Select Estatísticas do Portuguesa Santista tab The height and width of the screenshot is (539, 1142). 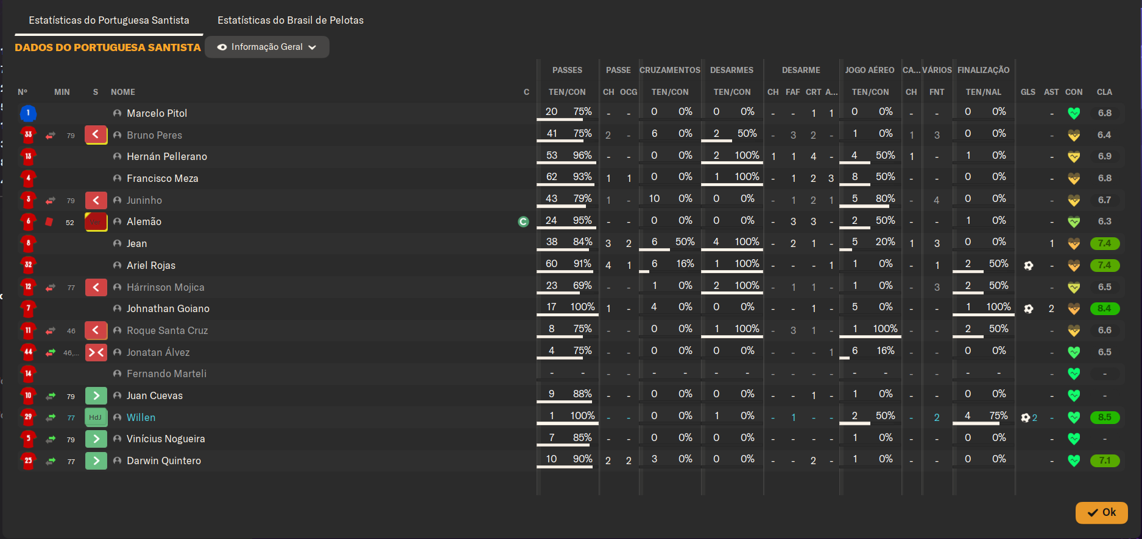pyautogui.click(x=109, y=20)
